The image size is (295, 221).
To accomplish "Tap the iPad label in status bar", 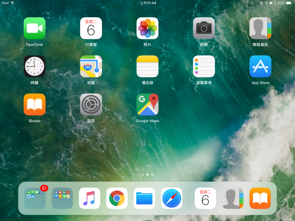I will 5,3.
